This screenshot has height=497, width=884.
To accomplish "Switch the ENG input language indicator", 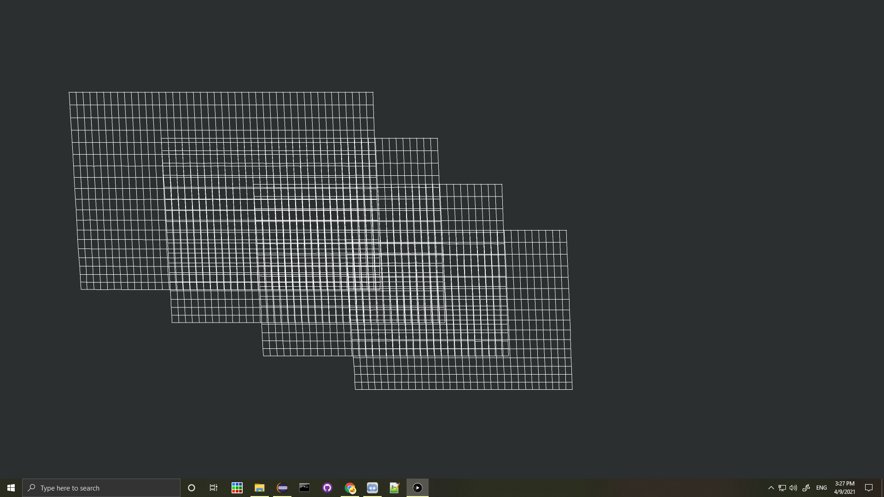I will [821, 488].
